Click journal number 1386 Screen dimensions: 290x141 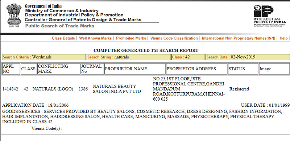point(83,89)
